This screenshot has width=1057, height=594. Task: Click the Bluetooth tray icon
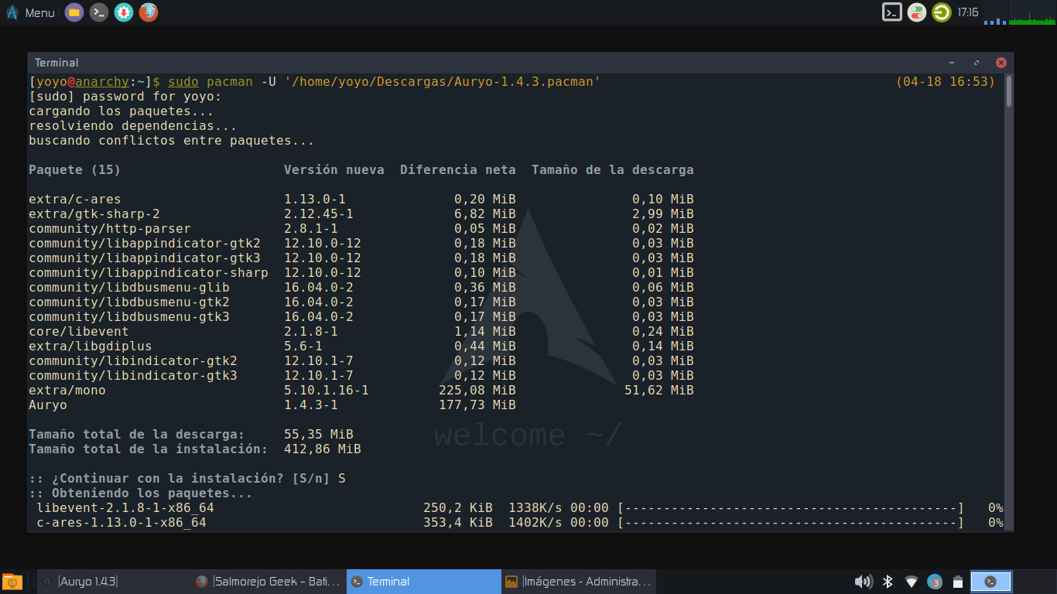888,582
